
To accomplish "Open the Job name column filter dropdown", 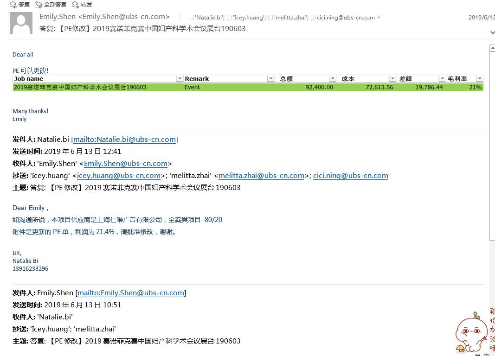I will [180, 79].
